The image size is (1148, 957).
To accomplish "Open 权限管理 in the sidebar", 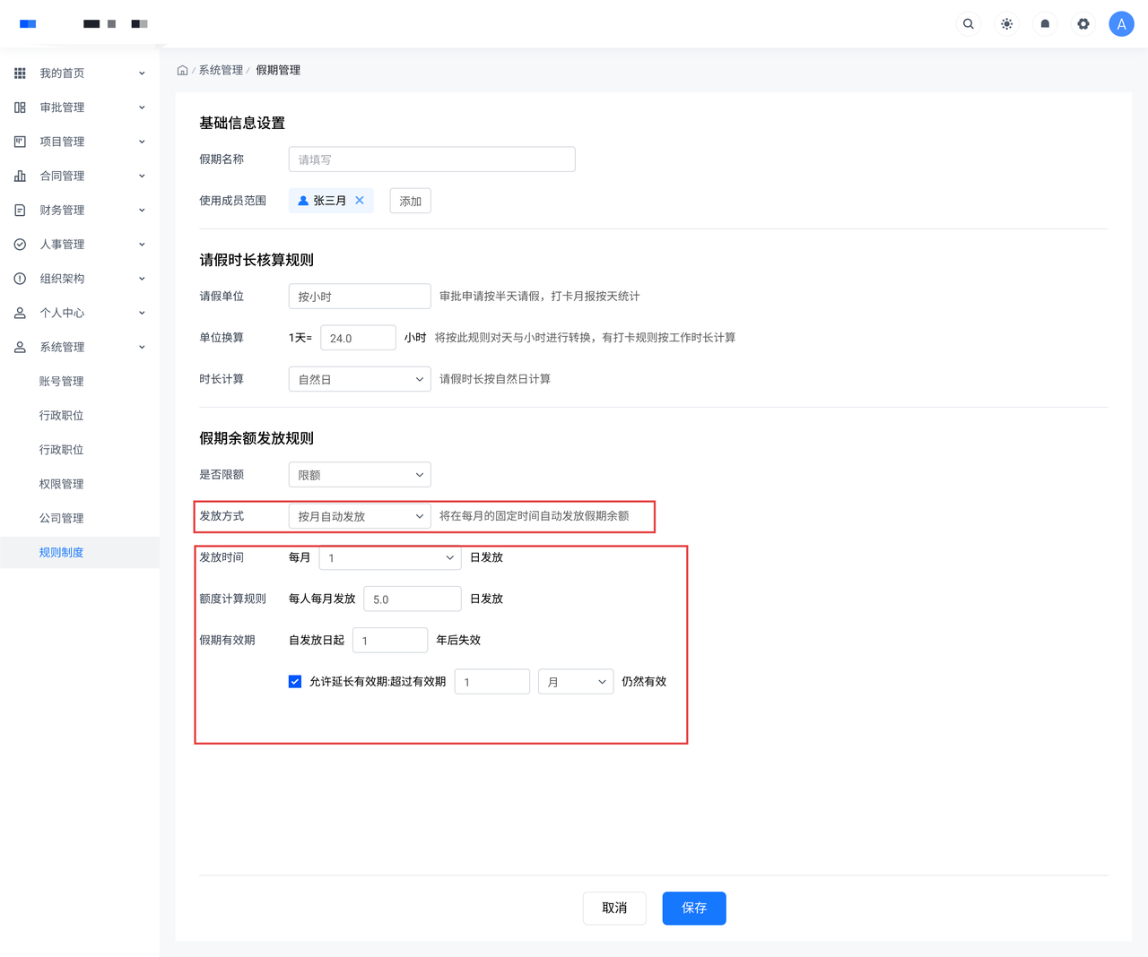I will [x=61, y=484].
